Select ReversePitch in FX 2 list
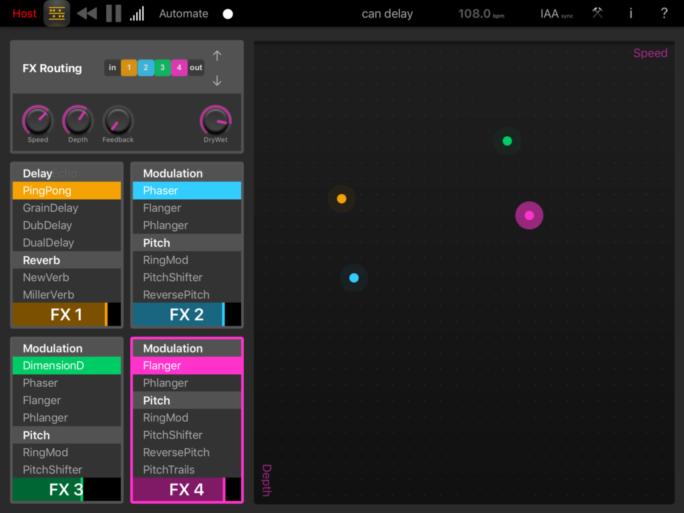The image size is (684, 513). (187, 295)
